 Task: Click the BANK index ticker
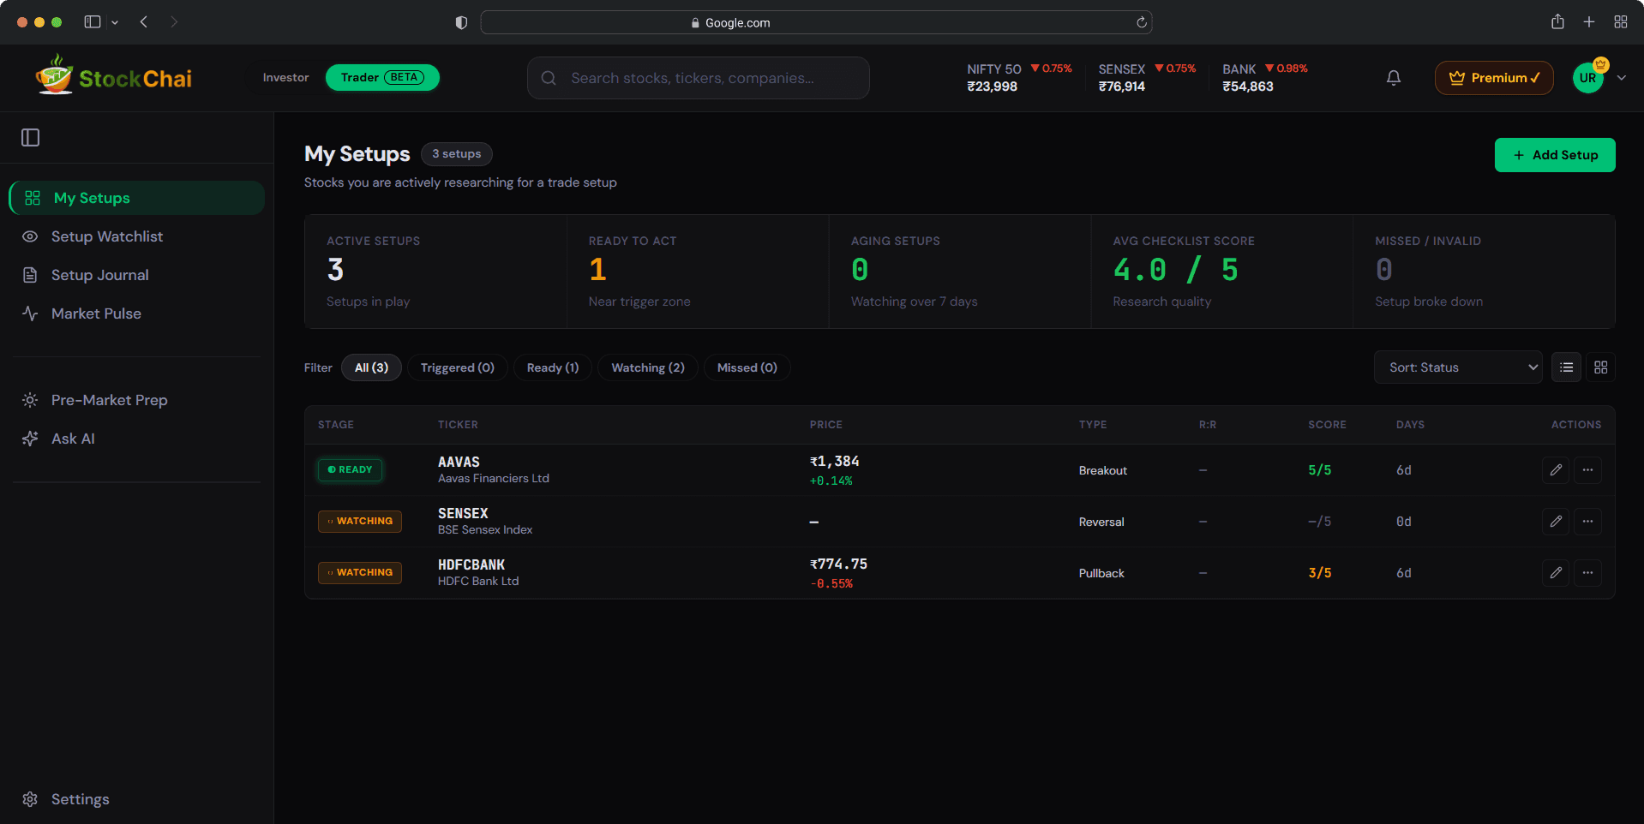(x=1265, y=78)
